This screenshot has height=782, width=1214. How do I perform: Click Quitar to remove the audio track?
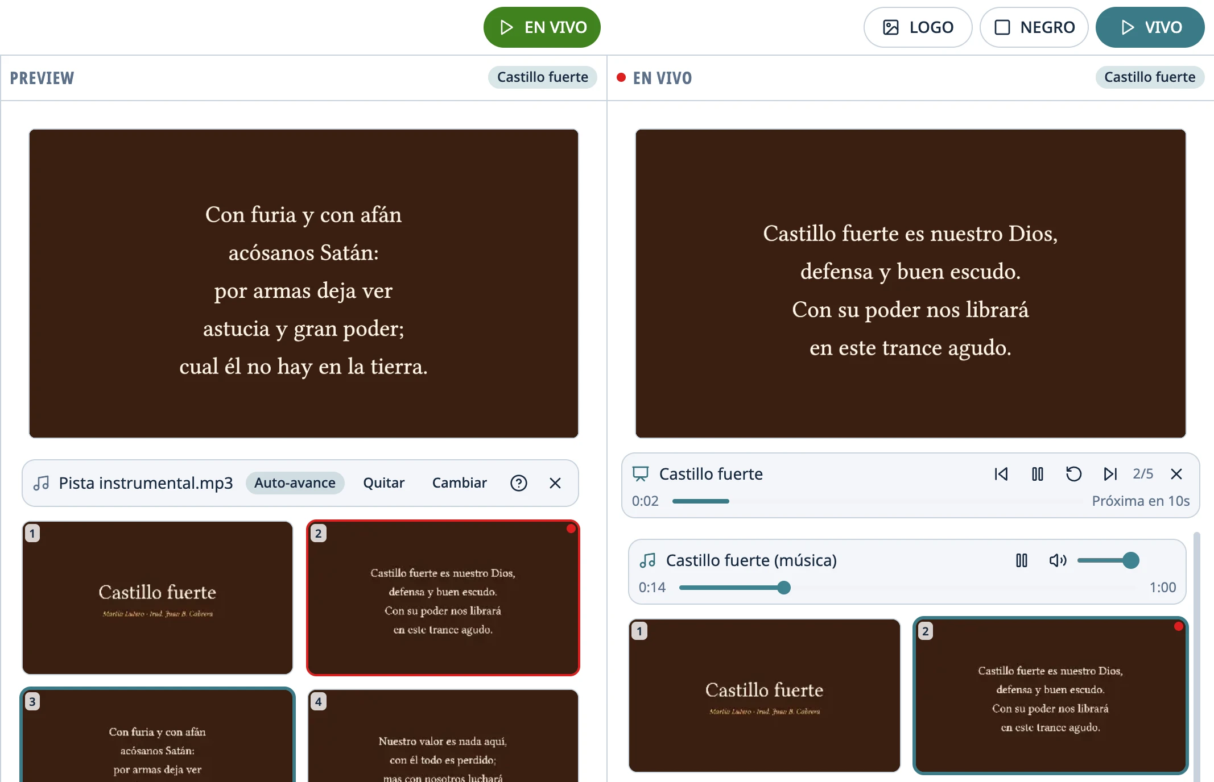pos(384,483)
